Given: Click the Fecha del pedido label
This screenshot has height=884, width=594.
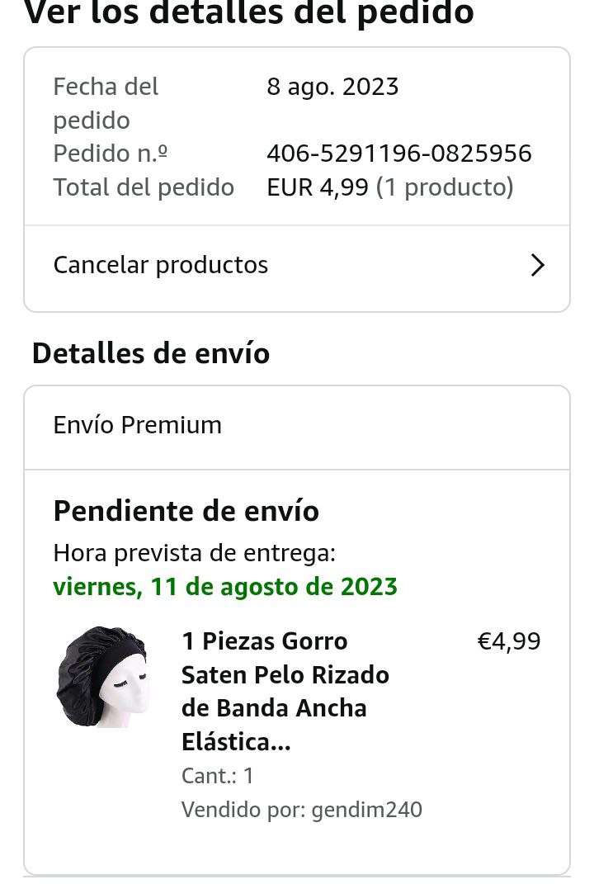Looking at the screenshot, I should tap(106, 103).
